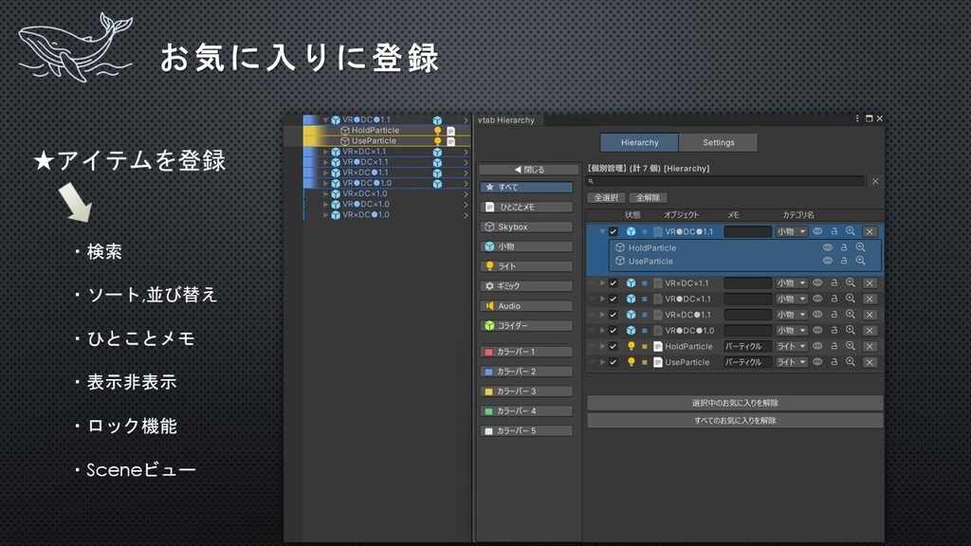This screenshot has width=971, height=546.
Task: Click lightbulb badge on HoldParticle in left tree
Action: point(437,131)
